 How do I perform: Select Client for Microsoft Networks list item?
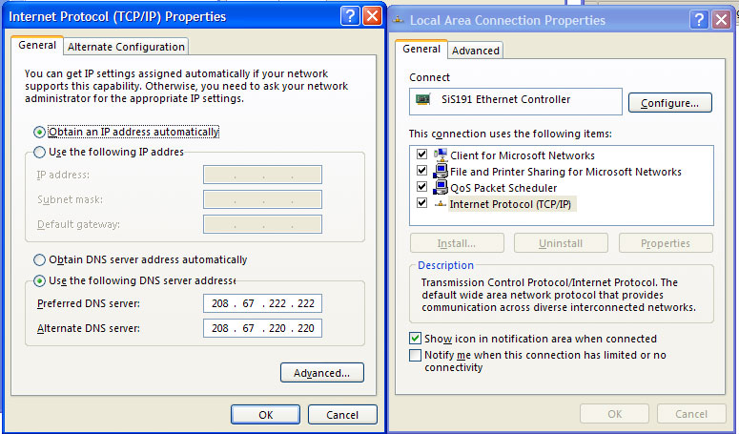pyautogui.click(x=523, y=155)
